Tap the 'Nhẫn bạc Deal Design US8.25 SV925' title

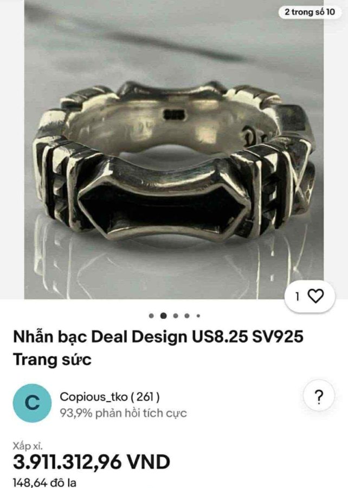[x=158, y=337]
